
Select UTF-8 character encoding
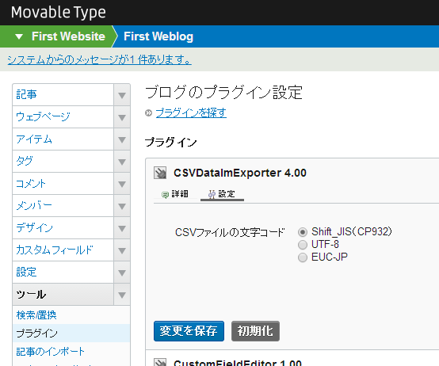303,245
